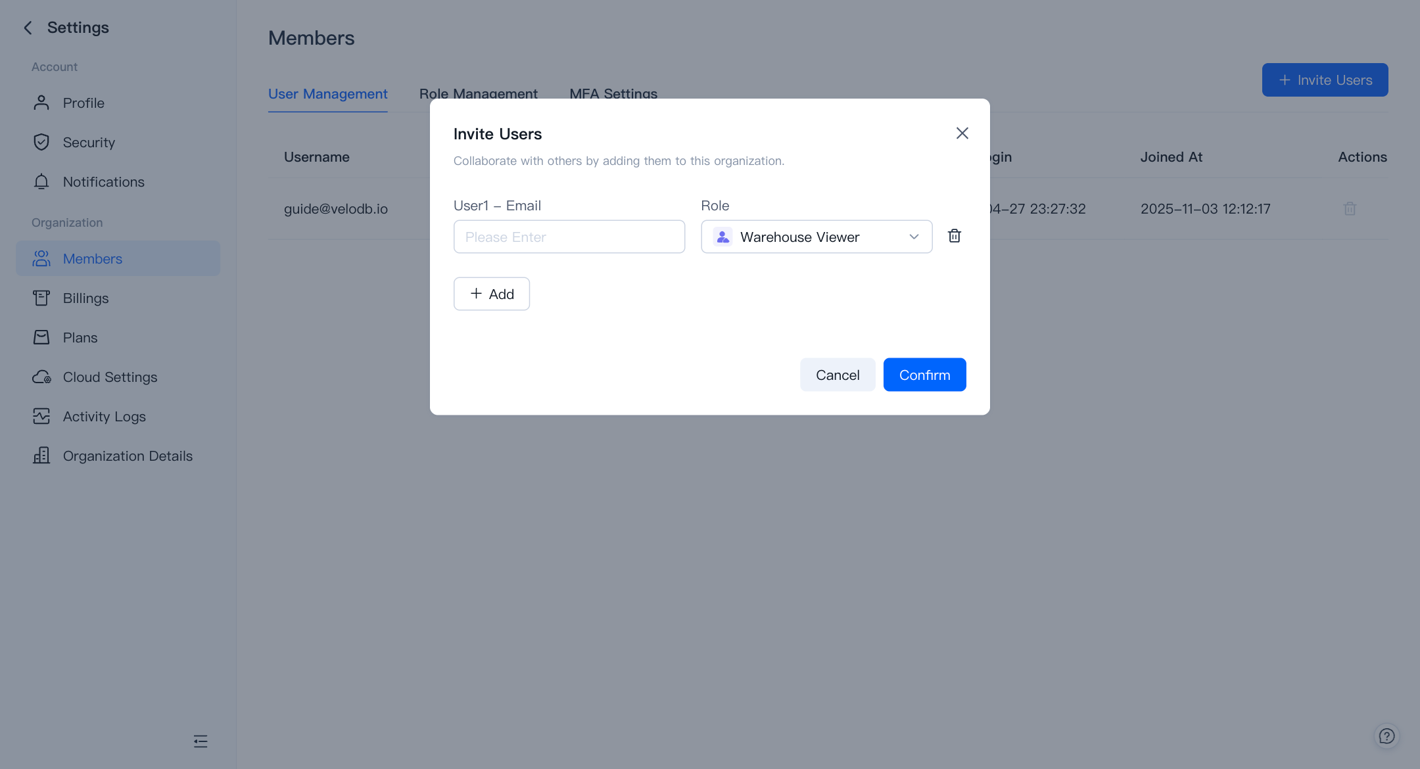Viewport: 1420px width, 769px height.
Task: Collapse Settings with the back arrow
Action: (x=28, y=28)
